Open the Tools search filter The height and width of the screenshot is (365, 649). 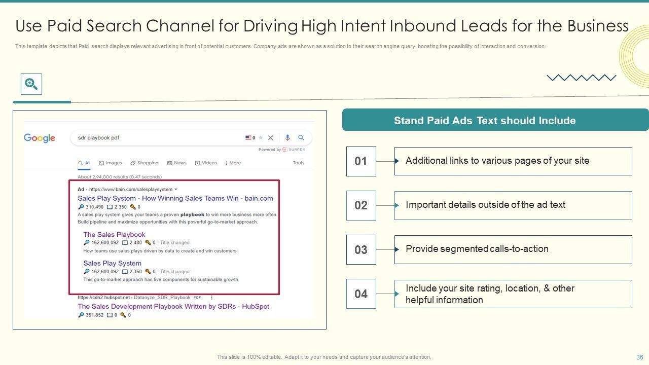pos(299,163)
